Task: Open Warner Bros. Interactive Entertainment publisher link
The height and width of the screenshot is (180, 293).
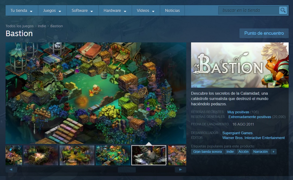Action: coord(253,138)
